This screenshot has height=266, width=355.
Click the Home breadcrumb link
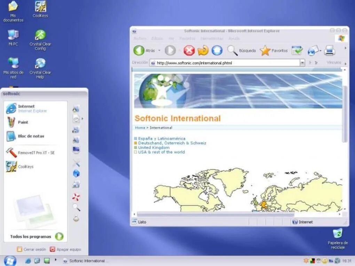click(140, 128)
